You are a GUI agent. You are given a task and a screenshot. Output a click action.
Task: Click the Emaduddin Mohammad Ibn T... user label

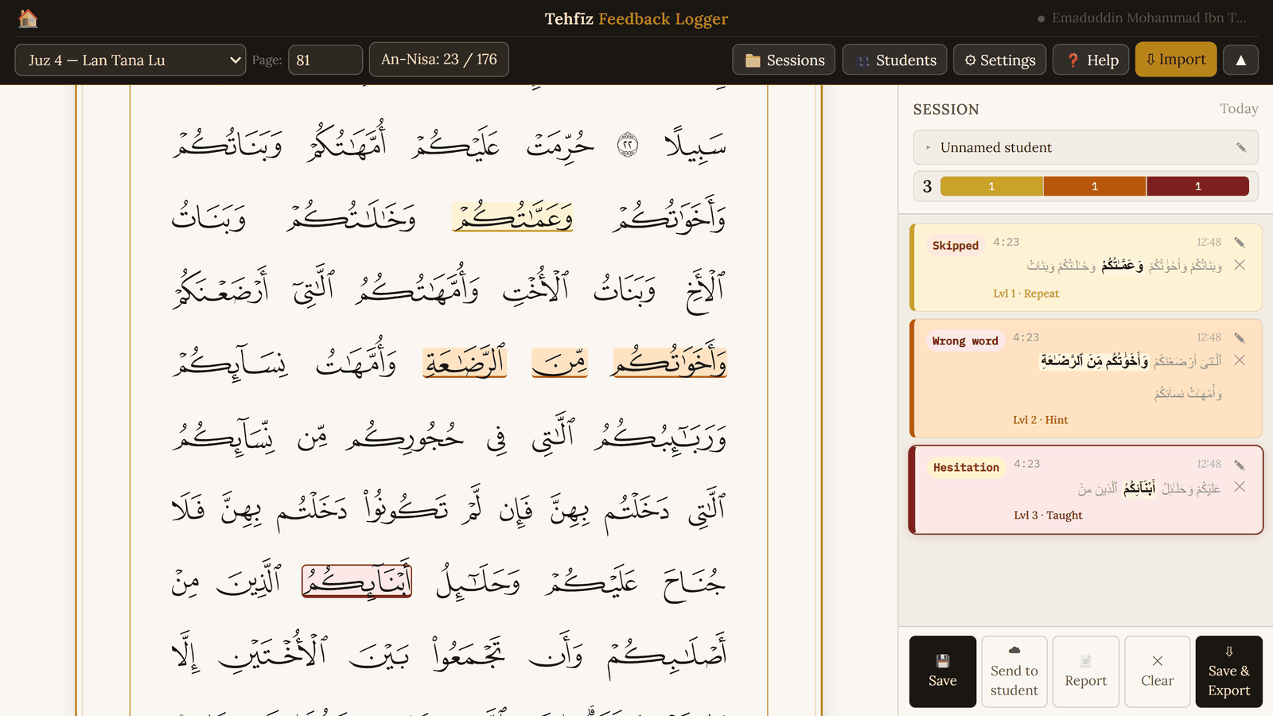[x=1149, y=18]
